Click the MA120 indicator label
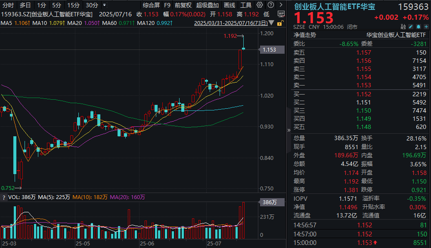The width and height of the screenshot is (431, 248). (146, 23)
